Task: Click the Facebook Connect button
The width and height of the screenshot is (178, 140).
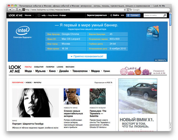Action: click(x=133, y=15)
